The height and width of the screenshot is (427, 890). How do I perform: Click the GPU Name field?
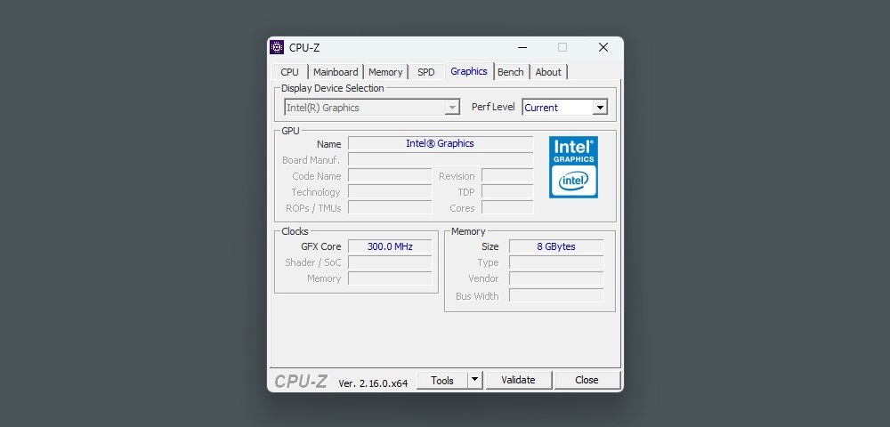click(440, 143)
